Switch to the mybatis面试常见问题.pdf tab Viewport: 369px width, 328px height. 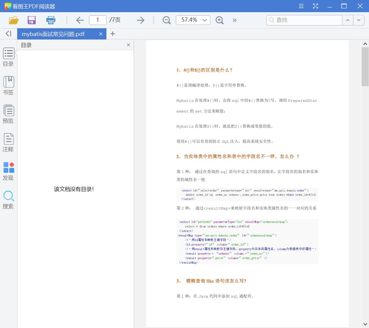(53, 34)
